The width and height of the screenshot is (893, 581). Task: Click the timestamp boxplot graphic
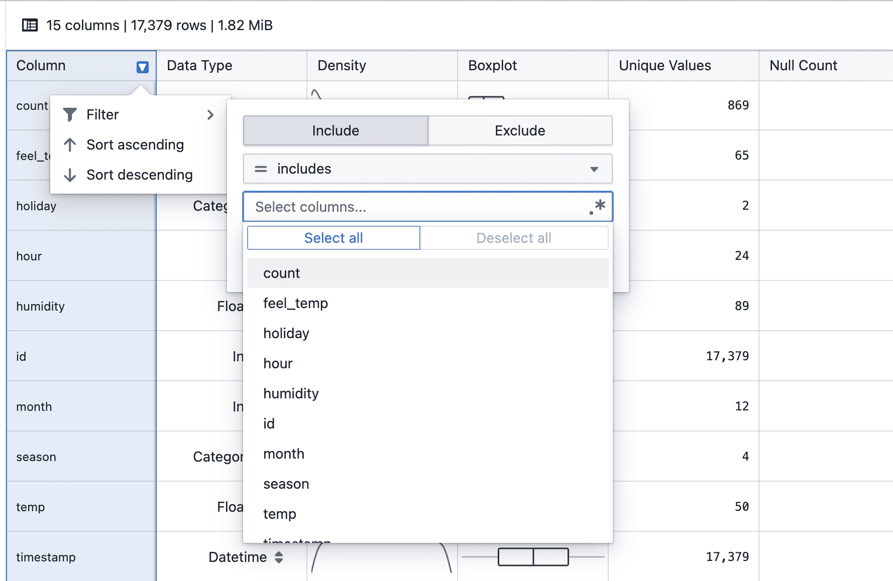(533, 557)
